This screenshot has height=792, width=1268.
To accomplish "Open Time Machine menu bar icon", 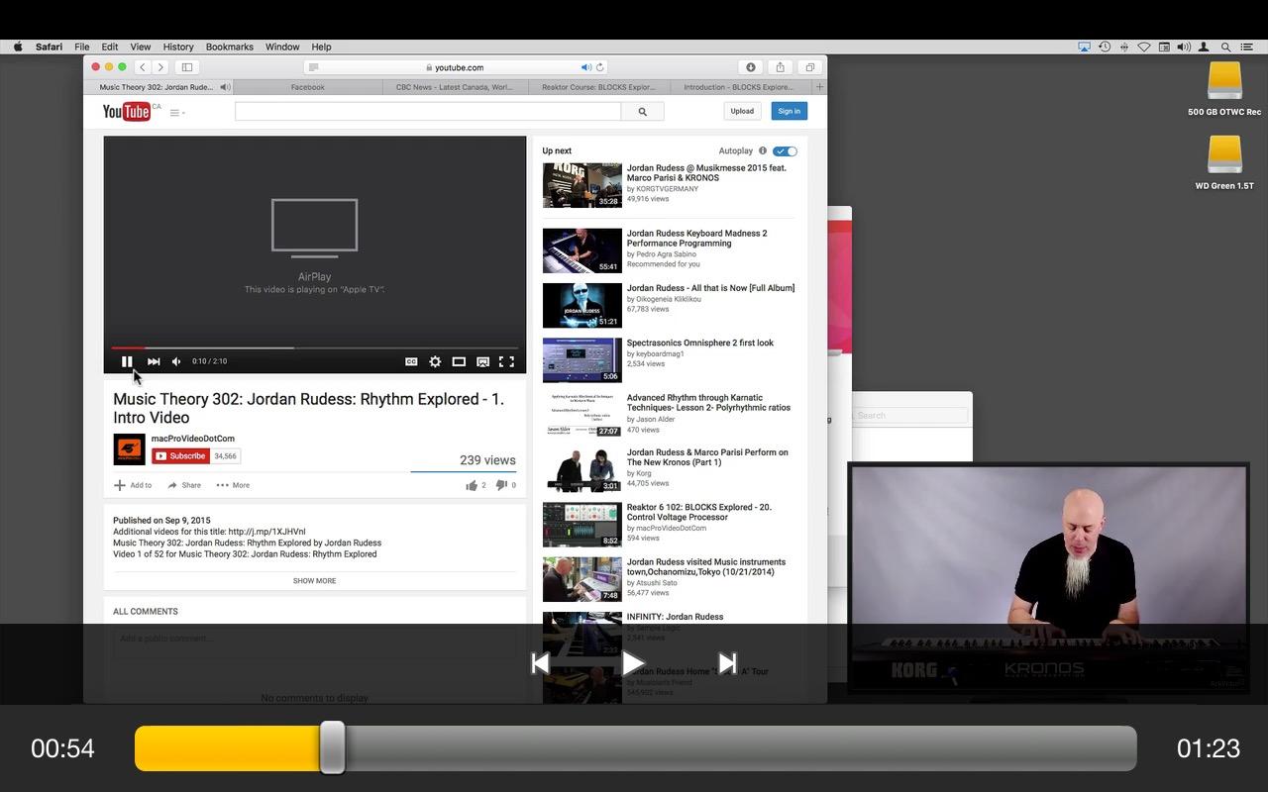I will tap(1105, 47).
